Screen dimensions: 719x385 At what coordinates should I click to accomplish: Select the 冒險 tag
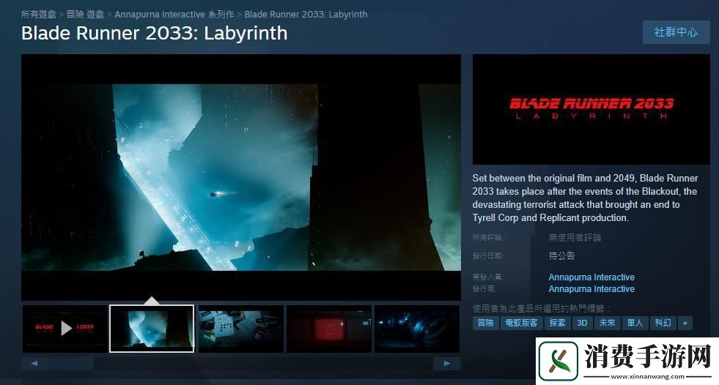click(486, 323)
